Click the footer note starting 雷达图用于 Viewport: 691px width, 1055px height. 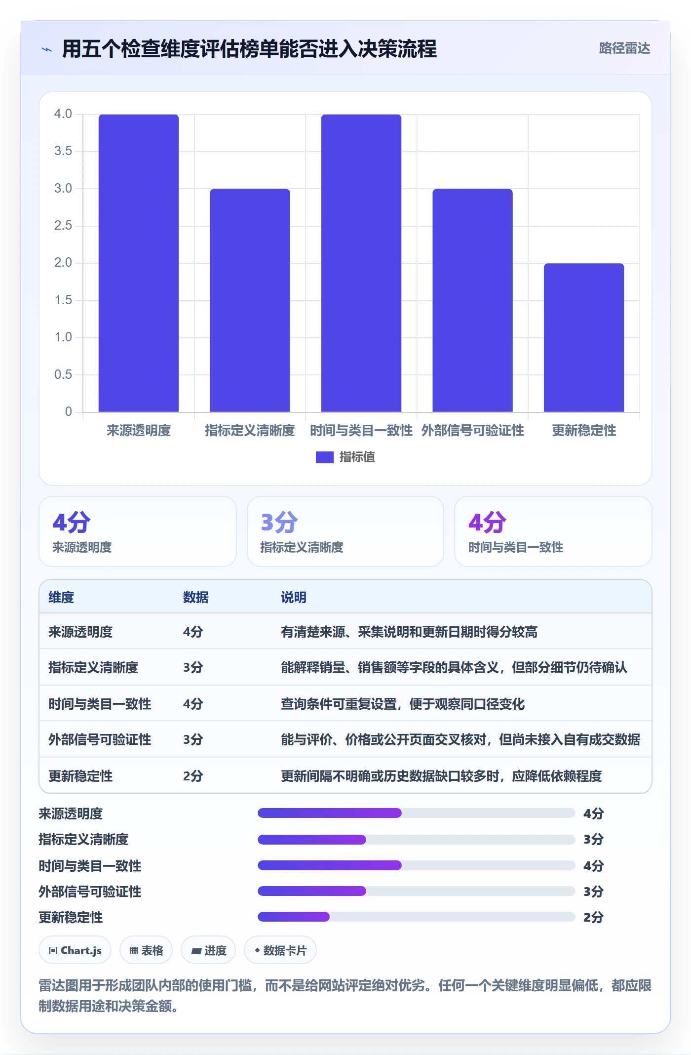pos(345,996)
